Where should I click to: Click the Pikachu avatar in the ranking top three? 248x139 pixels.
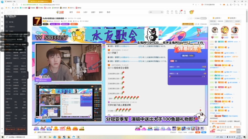[225, 30]
